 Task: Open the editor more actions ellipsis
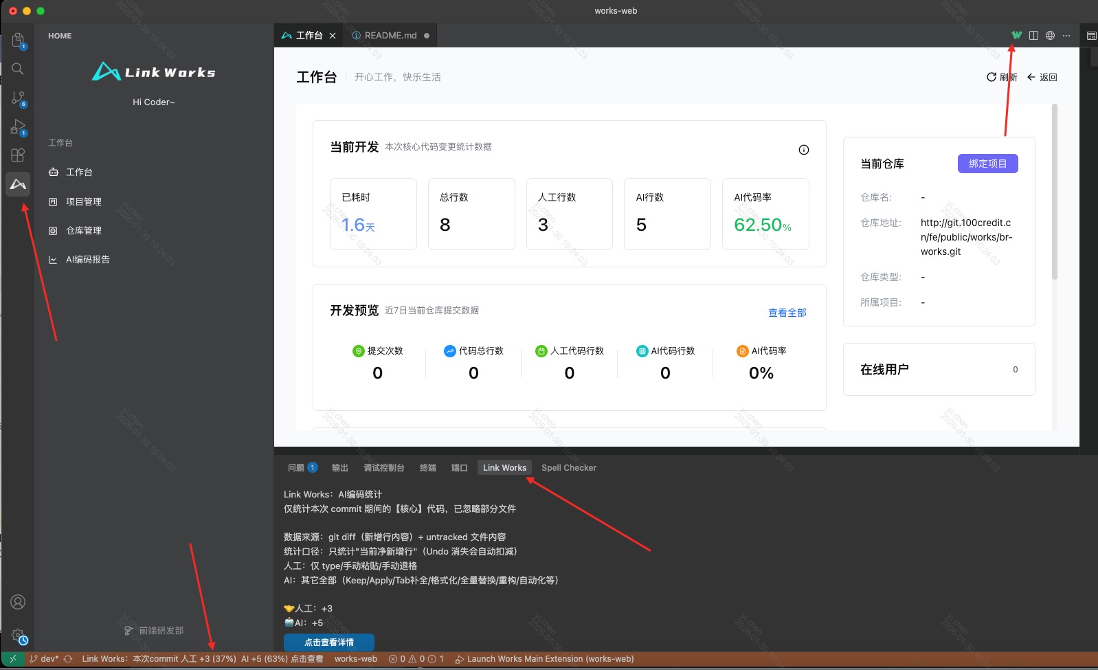point(1066,35)
